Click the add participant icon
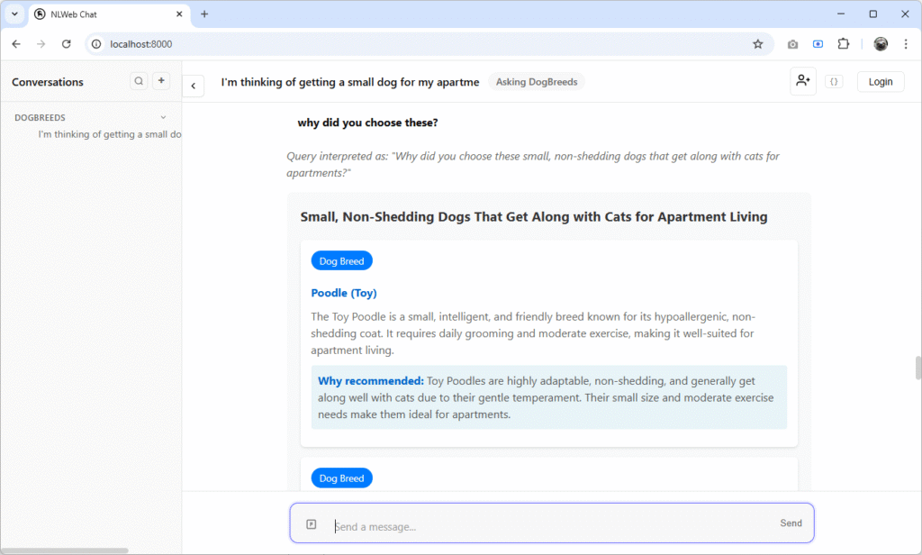Image resolution: width=922 pixels, height=555 pixels. pyautogui.click(x=803, y=81)
